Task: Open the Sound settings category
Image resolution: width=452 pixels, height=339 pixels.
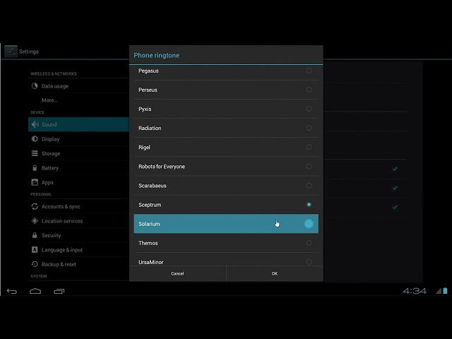Action: coord(78,124)
